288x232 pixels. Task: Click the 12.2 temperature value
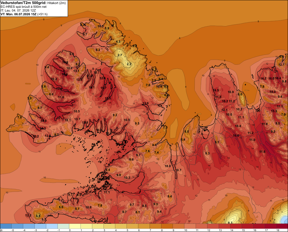click(x=28, y=215)
